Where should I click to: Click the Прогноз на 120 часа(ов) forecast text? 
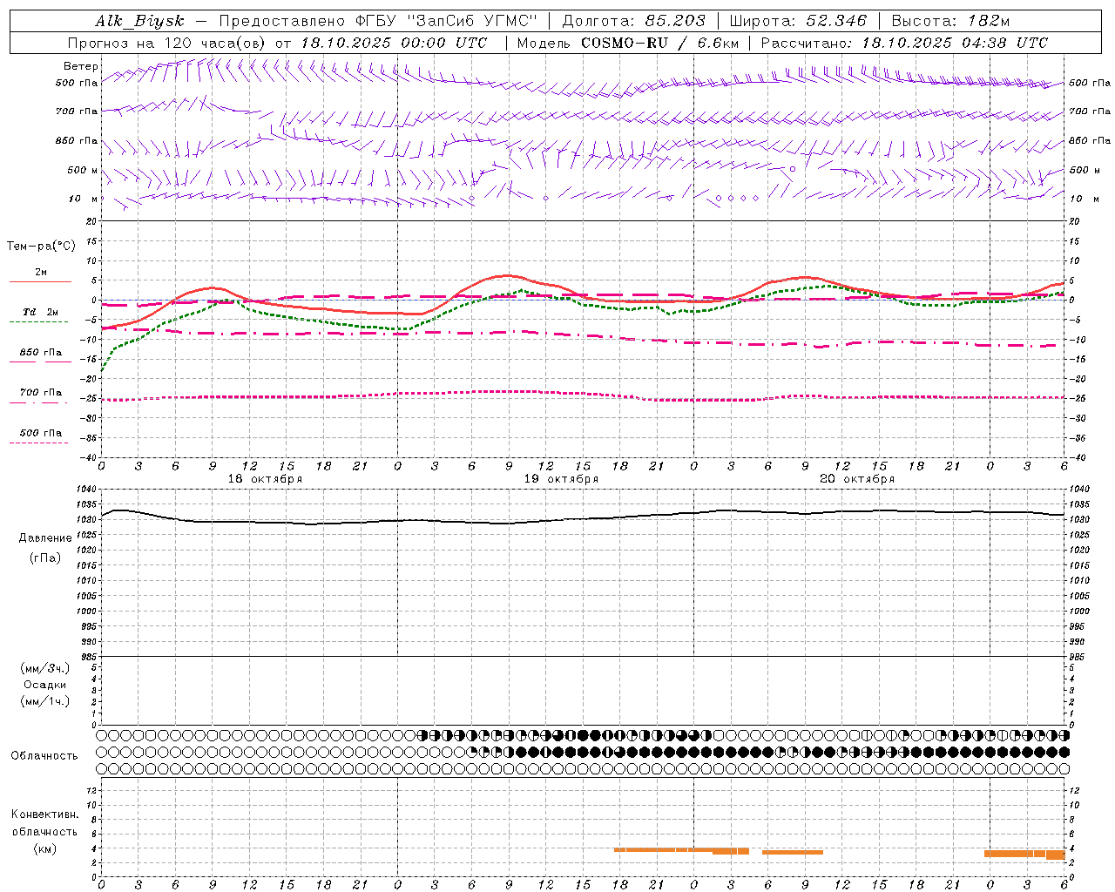pyautogui.click(x=167, y=43)
